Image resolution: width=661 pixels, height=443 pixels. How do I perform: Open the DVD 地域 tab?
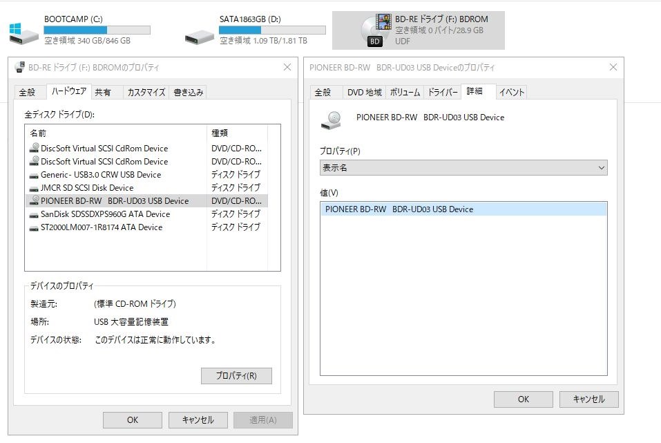pyautogui.click(x=364, y=93)
